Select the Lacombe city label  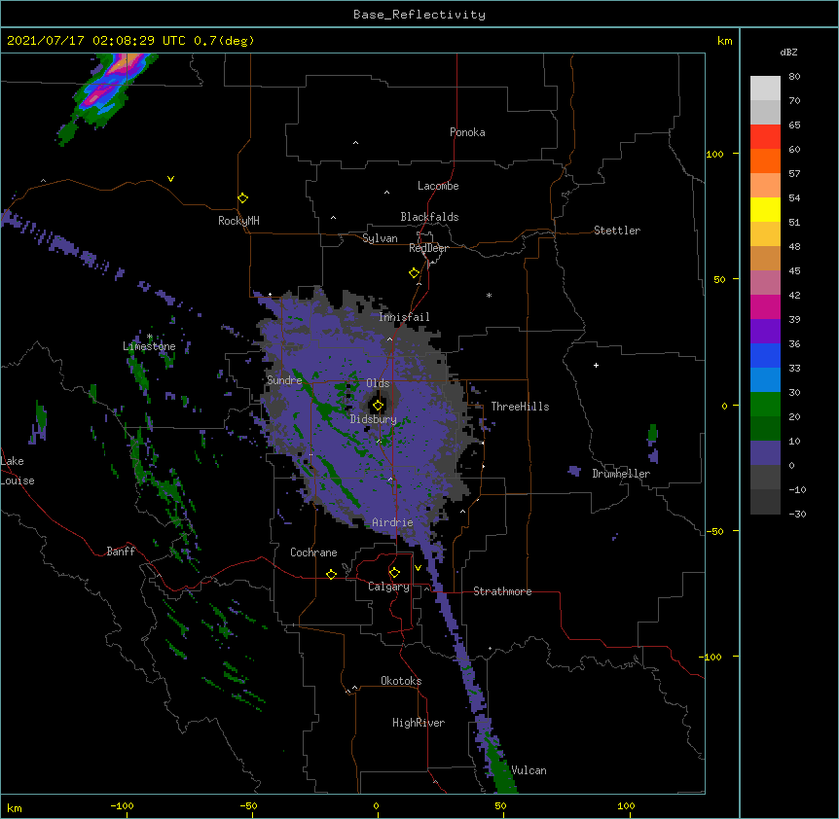click(x=438, y=186)
